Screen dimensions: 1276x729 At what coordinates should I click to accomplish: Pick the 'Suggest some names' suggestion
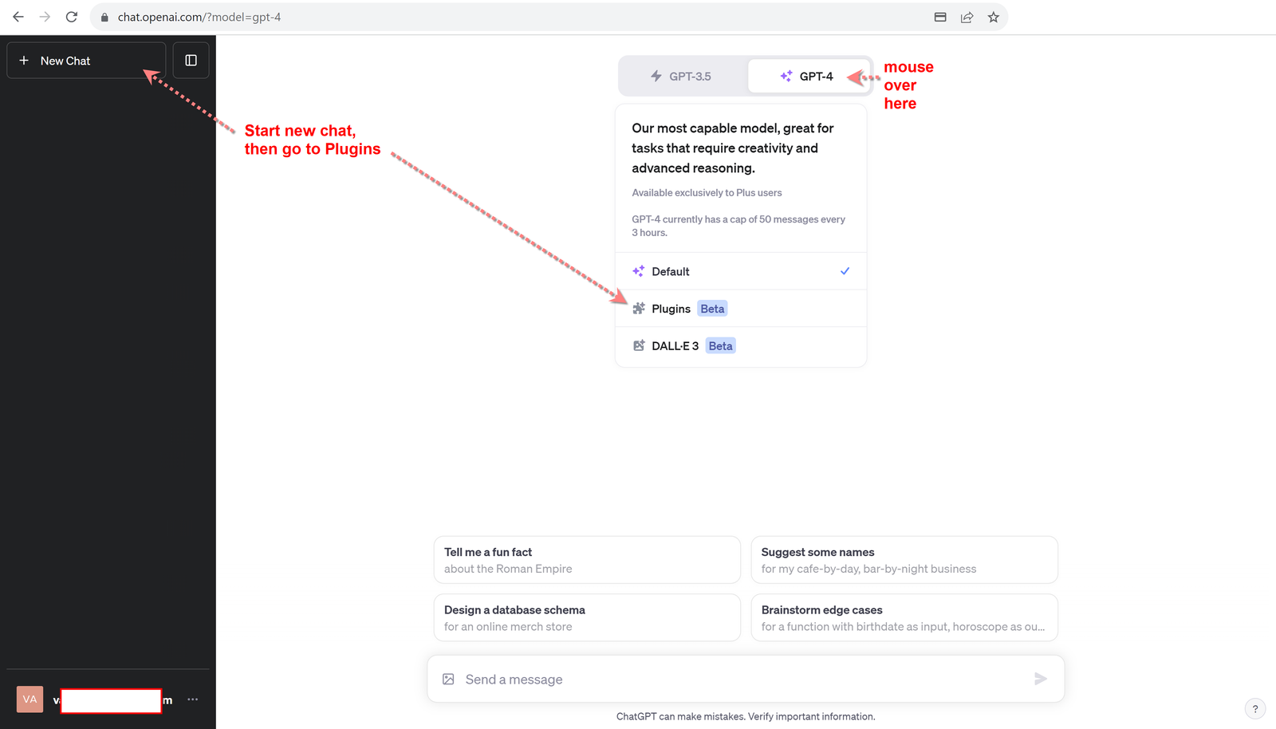click(904, 560)
